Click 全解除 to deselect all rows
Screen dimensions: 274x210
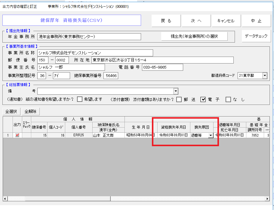(x=31, y=111)
